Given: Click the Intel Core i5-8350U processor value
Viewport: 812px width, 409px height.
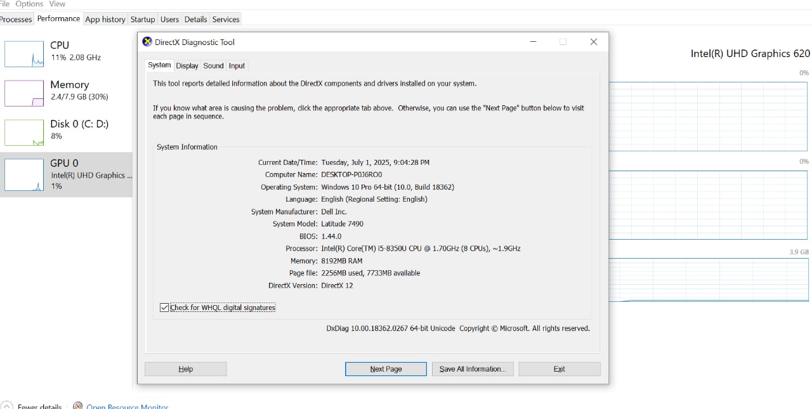Looking at the screenshot, I should click(x=421, y=249).
